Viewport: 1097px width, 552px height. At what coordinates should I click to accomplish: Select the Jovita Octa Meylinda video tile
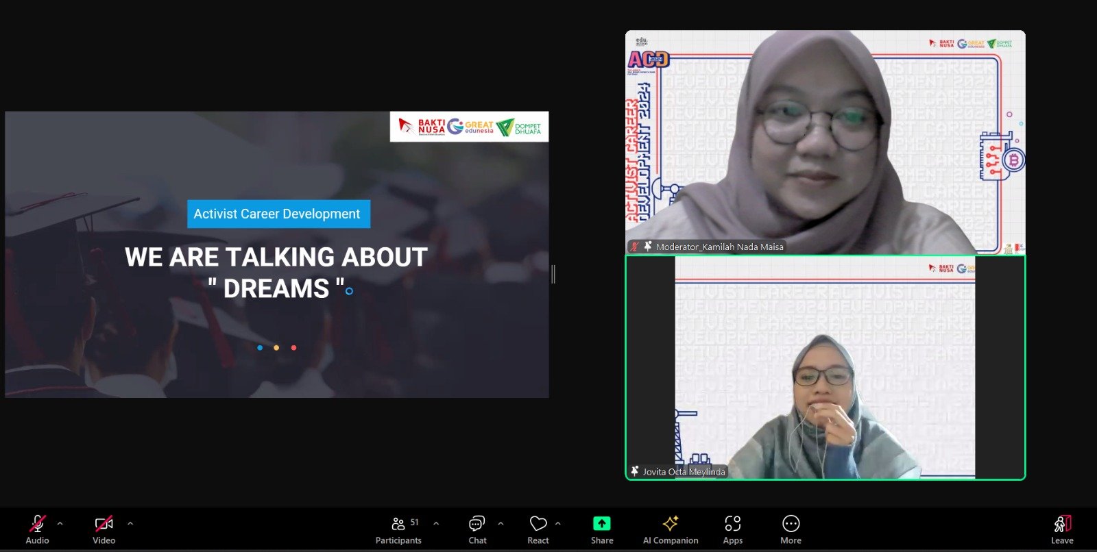click(825, 367)
